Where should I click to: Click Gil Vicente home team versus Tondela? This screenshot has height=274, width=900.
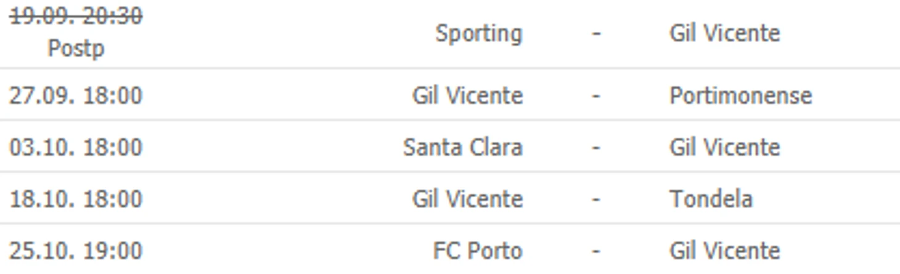coord(467,199)
